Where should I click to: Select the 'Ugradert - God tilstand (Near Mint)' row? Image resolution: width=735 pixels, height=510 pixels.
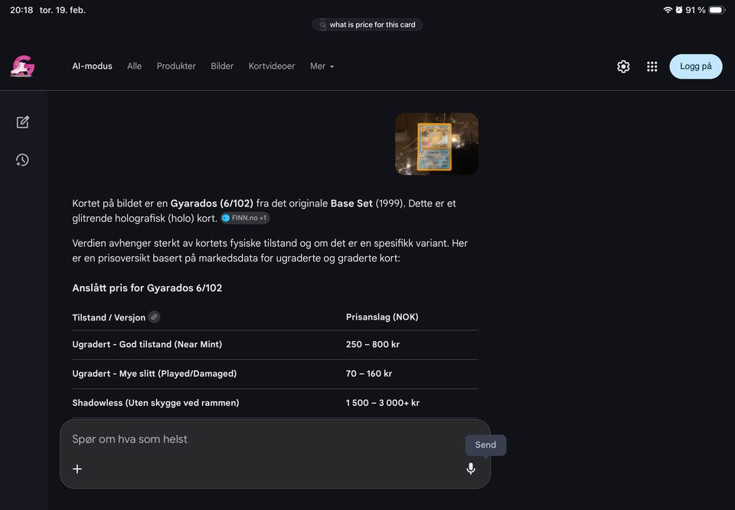(275, 345)
